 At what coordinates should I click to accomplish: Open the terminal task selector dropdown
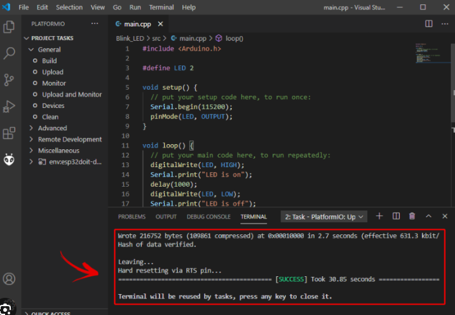click(x=323, y=217)
